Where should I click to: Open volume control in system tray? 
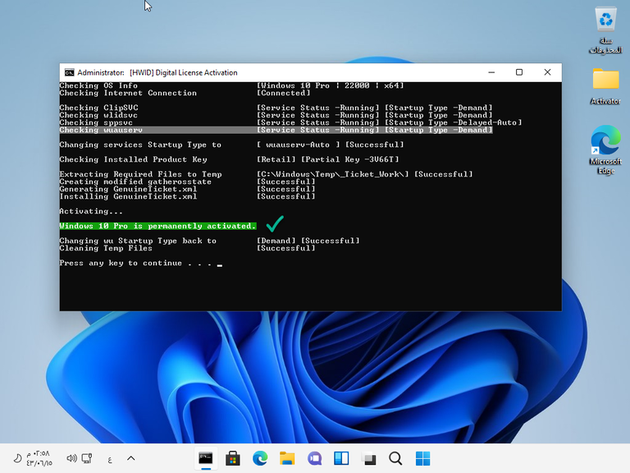click(71, 458)
